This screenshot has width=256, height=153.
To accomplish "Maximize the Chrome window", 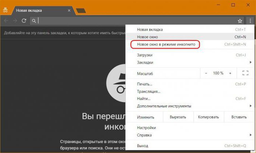I will 233,5.
